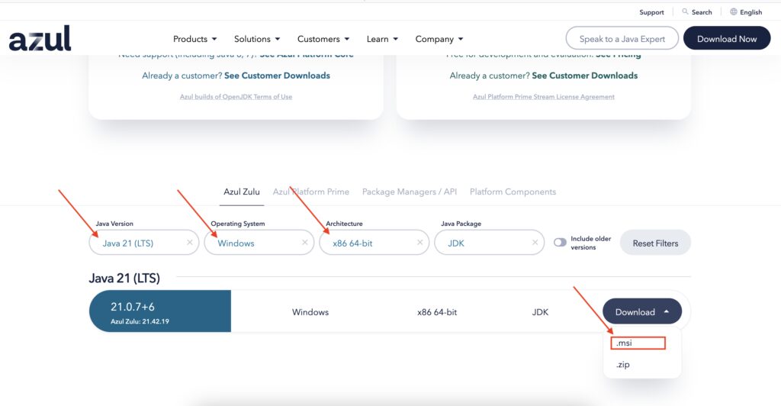The image size is (781, 406).
Task: Open Operating System dropdown showing Windows
Action: point(259,243)
